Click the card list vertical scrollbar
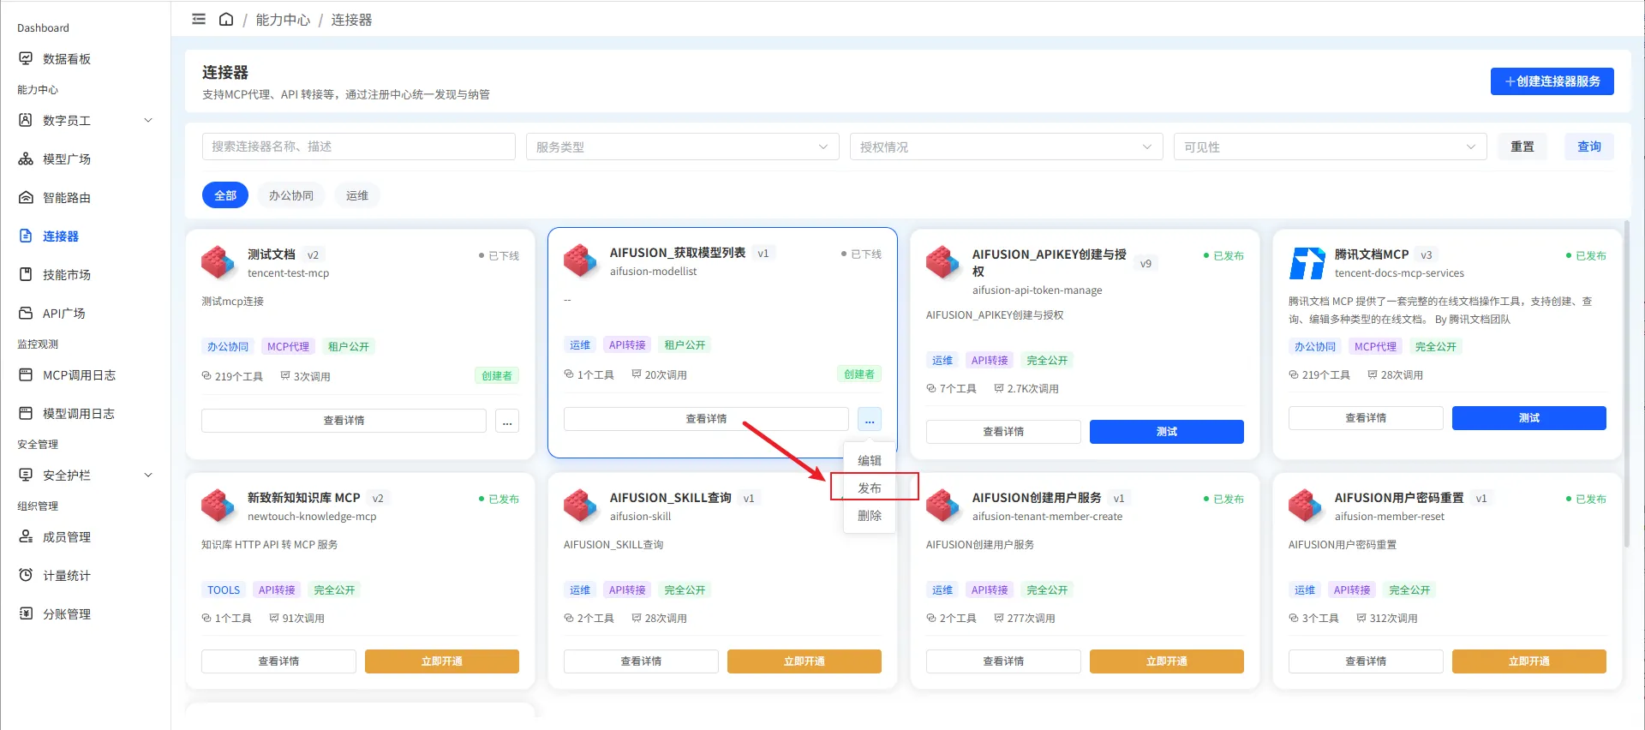 click(x=1627, y=384)
